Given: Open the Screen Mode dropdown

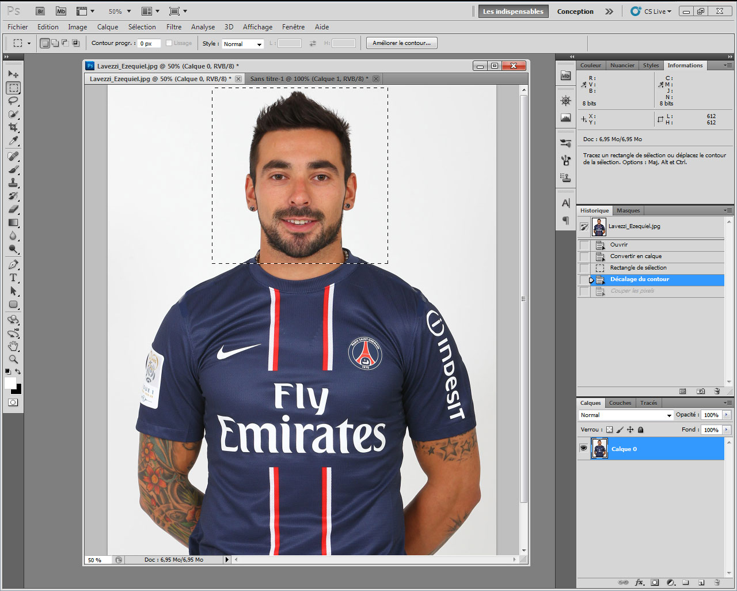Looking at the screenshot, I should point(178,11).
